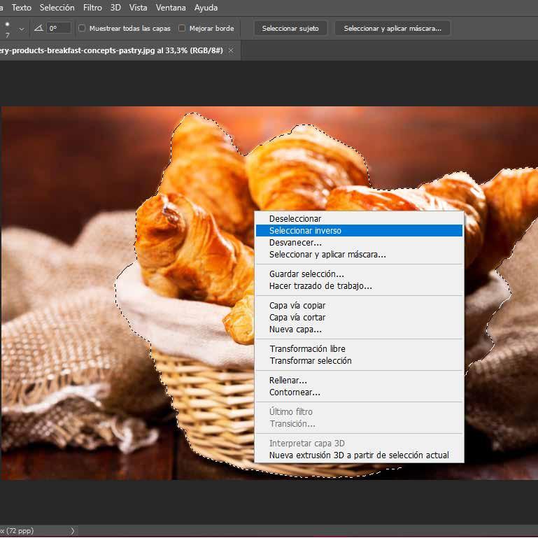Open the Selección menu
The width and height of the screenshot is (538, 538).
[57, 8]
